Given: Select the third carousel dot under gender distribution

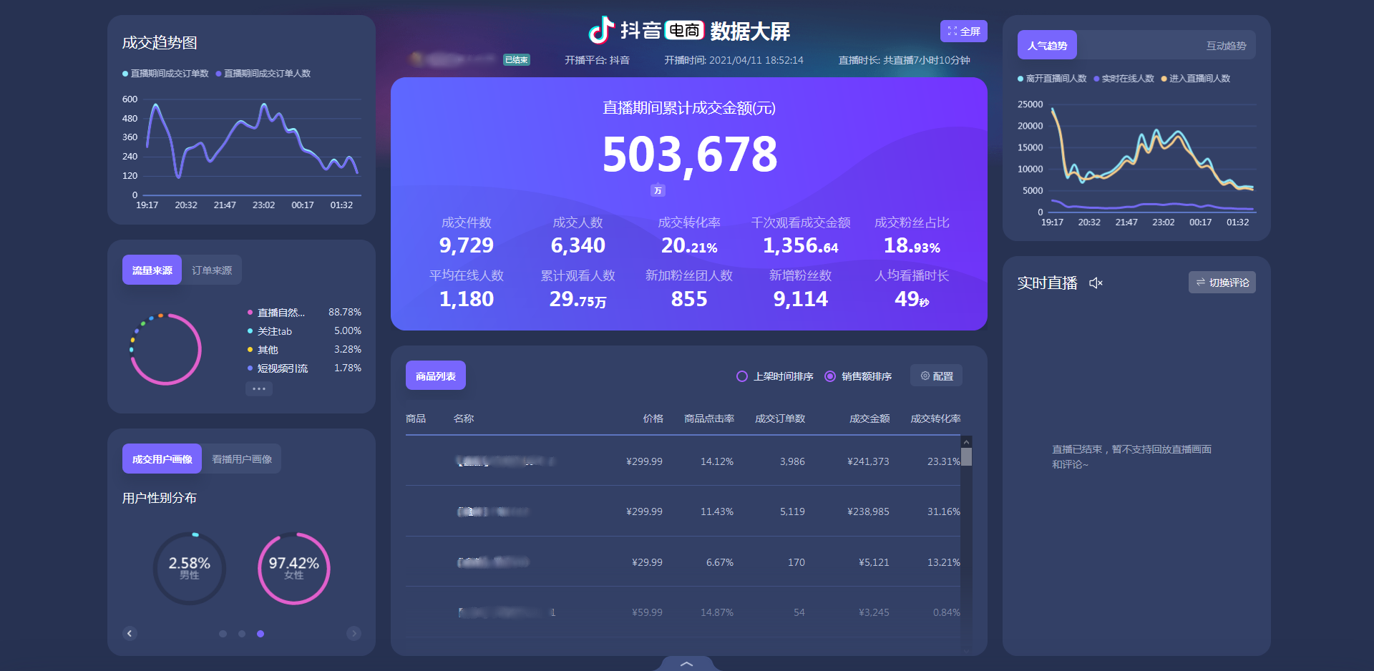Looking at the screenshot, I should tap(260, 634).
